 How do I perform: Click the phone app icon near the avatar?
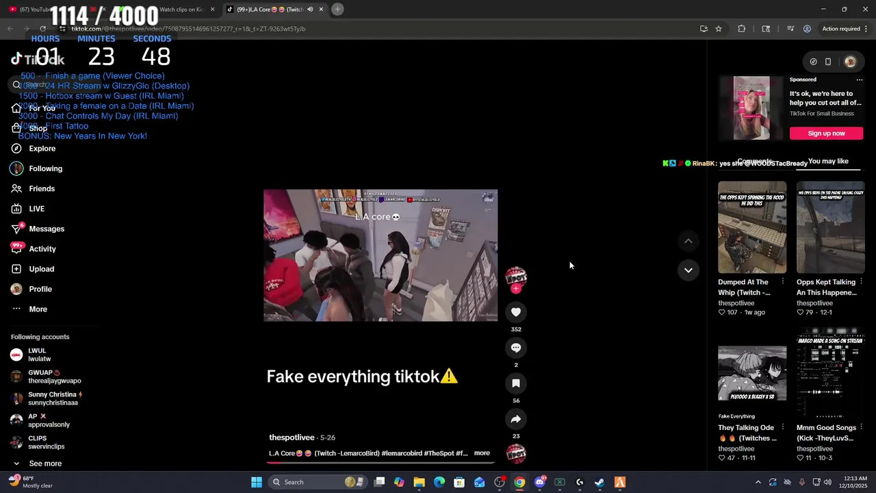point(828,62)
